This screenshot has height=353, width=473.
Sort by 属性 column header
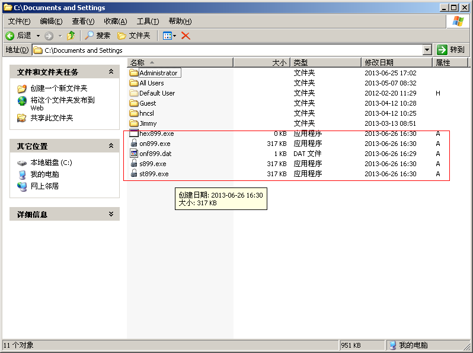click(450, 62)
